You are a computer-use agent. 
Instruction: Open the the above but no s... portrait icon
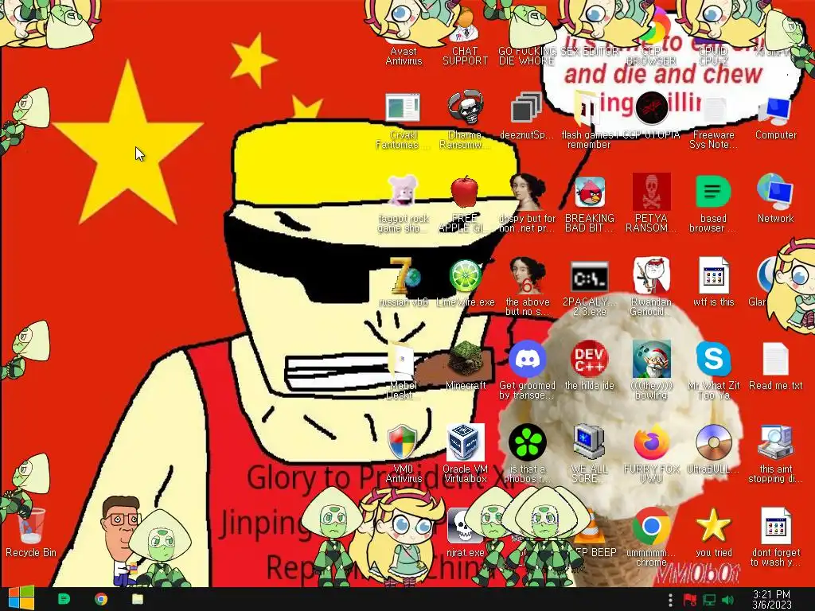[527, 287]
